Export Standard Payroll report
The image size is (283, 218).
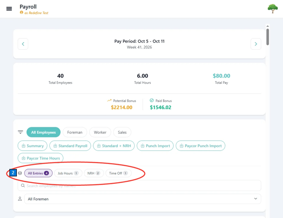[70, 146]
